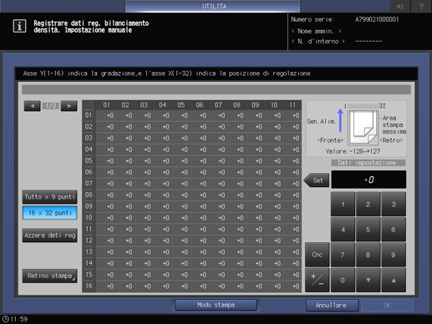Viewport: 432px width, 324px height.
Task: Clear entry with Cnc key
Action: (318, 255)
